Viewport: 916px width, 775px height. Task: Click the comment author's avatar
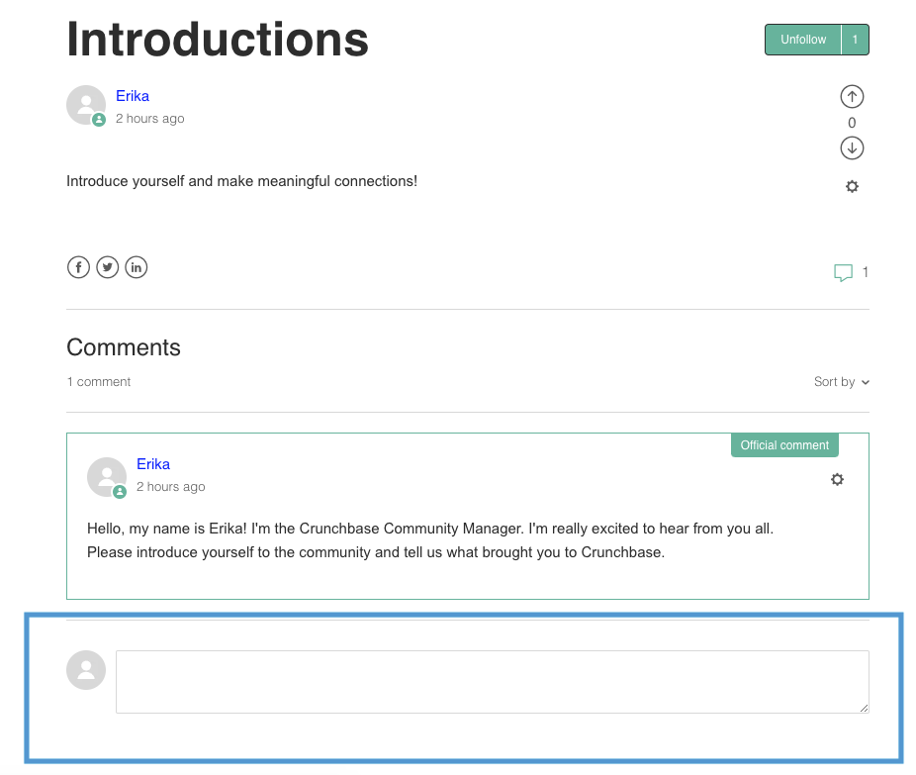tap(107, 477)
